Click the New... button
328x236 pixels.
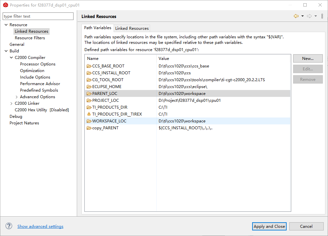click(308, 59)
